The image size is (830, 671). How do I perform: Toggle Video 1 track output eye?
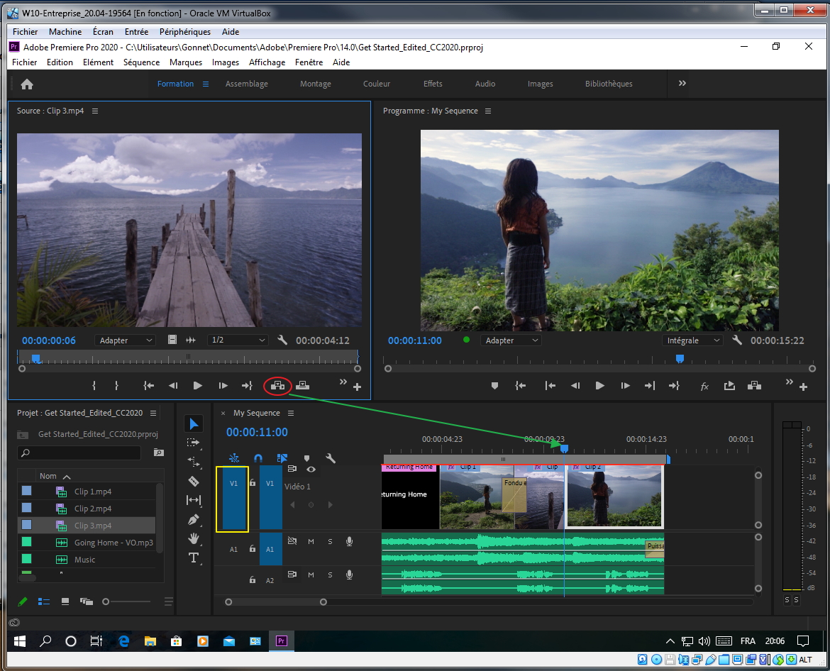[311, 469]
